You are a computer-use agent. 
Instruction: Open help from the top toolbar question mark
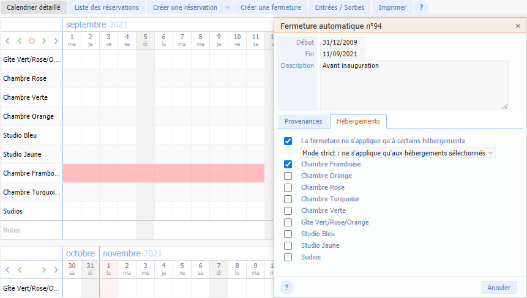[421, 7]
